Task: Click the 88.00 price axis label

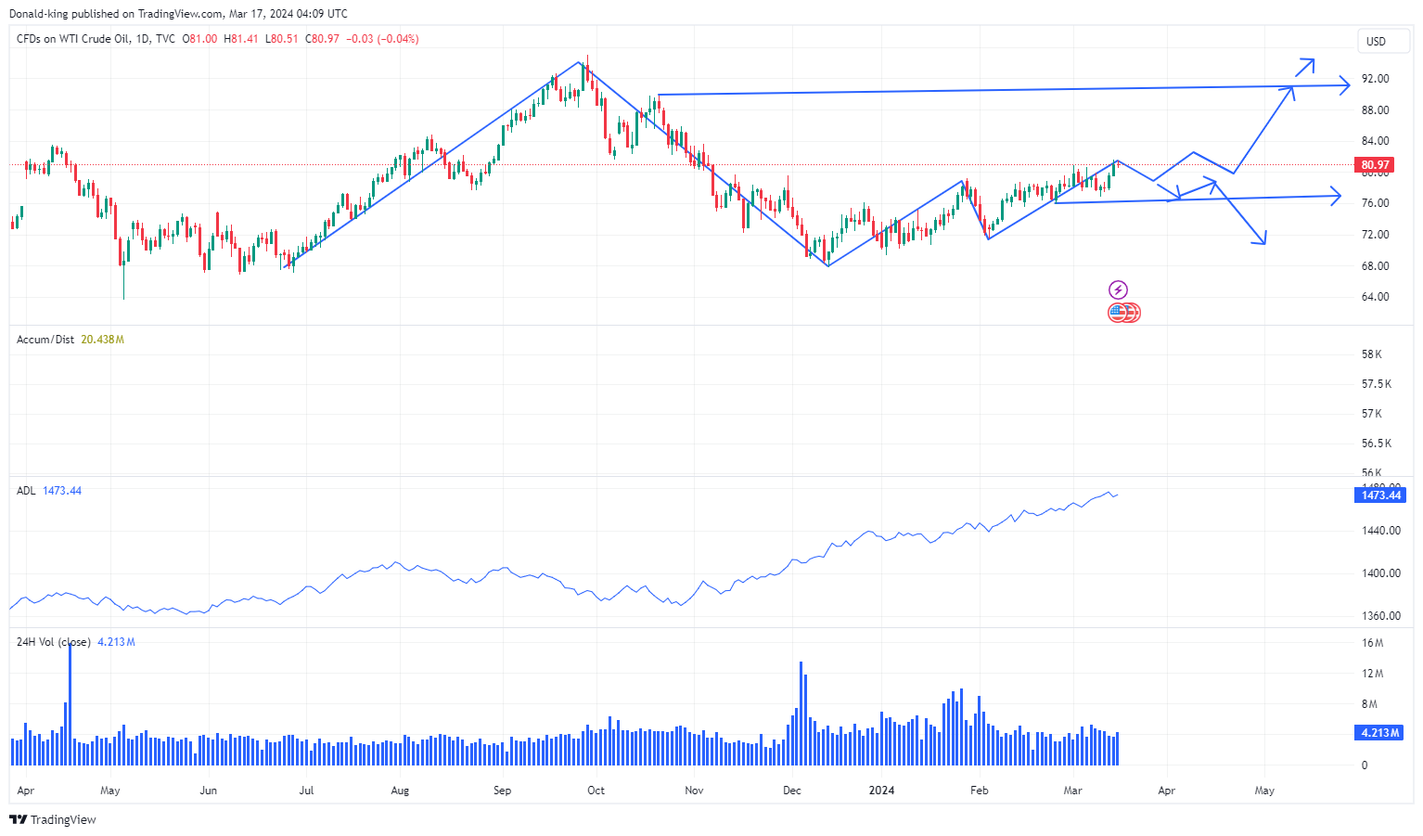Action: [x=1375, y=110]
